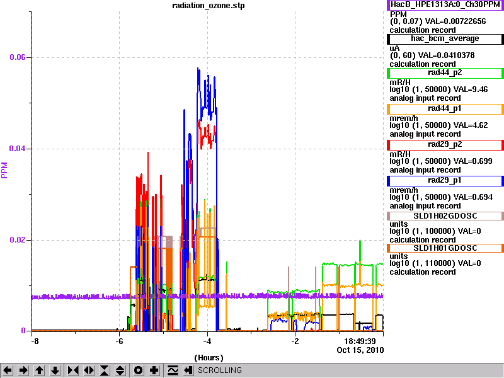
Task: Click the horizontal zoom-in (compress time) icon
Action: pos(73,370)
